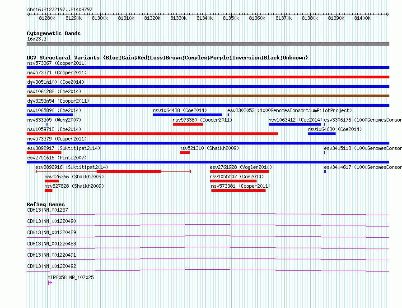
Task: Open transcript CDH13|NM_001220488
Action: (x=208, y=248)
